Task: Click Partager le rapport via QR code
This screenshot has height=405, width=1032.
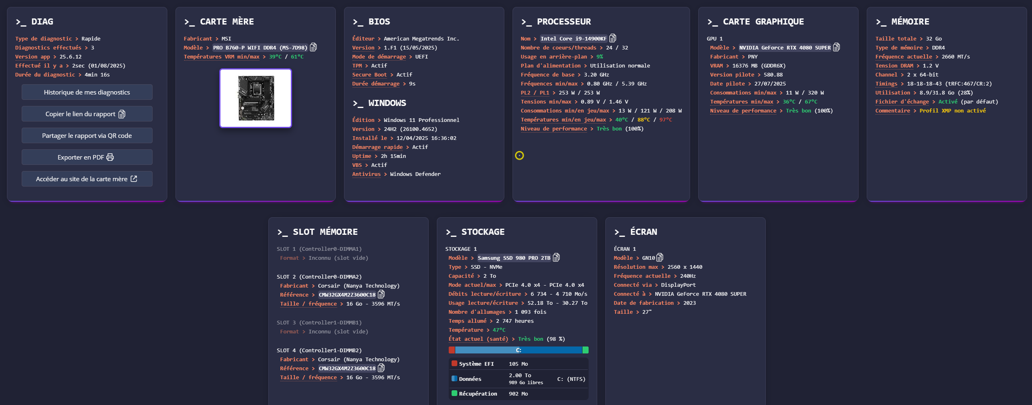Action: 87,136
